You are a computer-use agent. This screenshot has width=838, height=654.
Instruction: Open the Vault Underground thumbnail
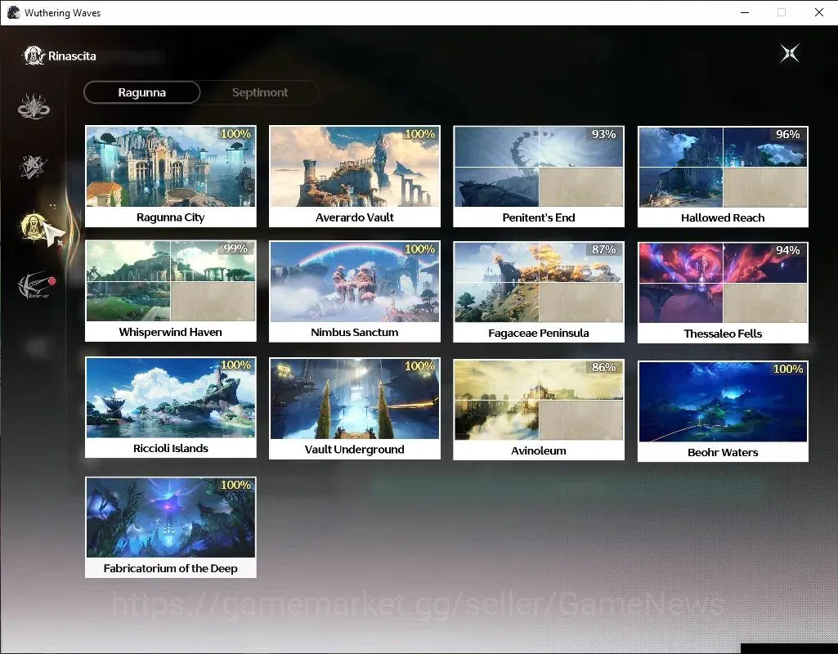coord(354,408)
